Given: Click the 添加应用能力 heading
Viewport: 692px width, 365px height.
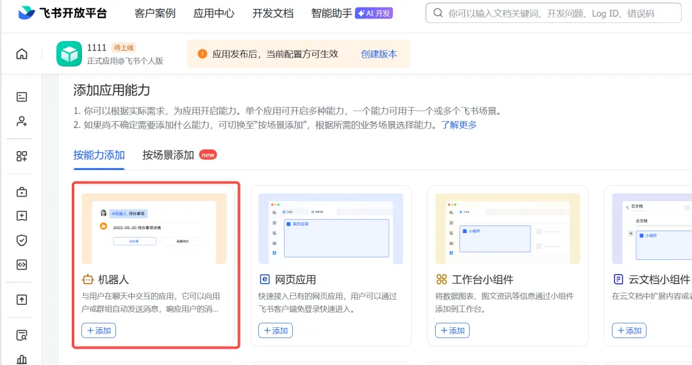Looking at the screenshot, I should point(111,90).
